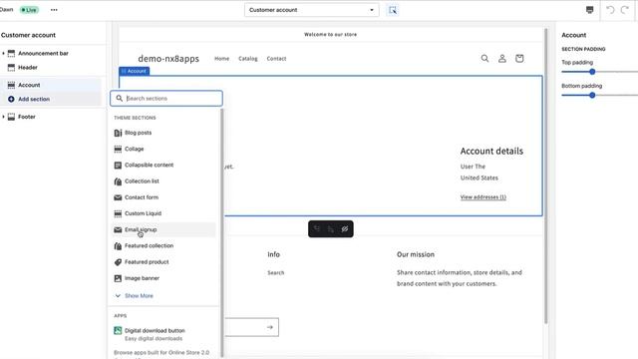Click the Account details heading
638x359 pixels.
click(x=491, y=151)
